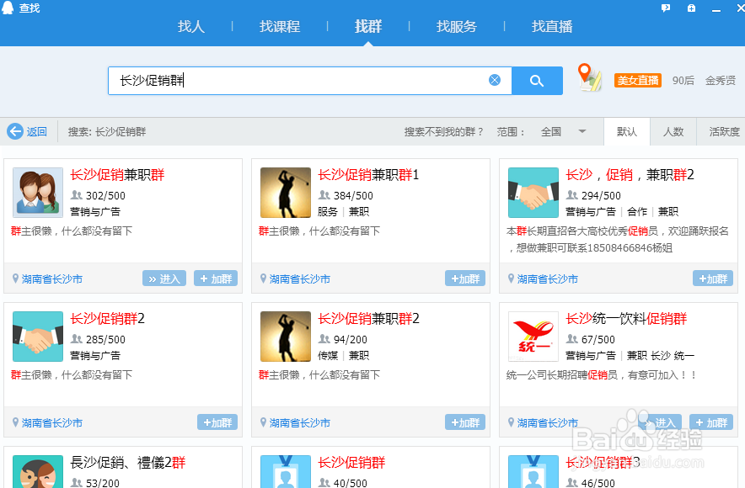This screenshot has width=745, height=488.
Task: Clear the search box with the X icon
Action: [495, 80]
